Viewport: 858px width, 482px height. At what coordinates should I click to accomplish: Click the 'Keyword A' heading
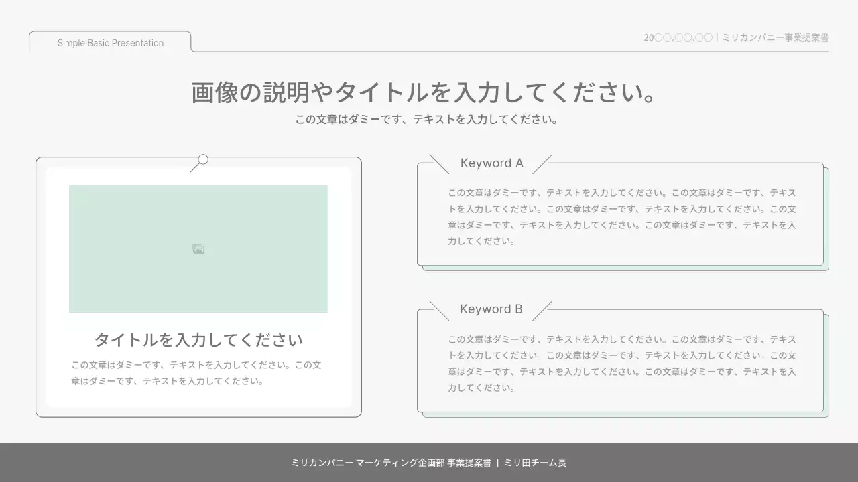pyautogui.click(x=493, y=163)
